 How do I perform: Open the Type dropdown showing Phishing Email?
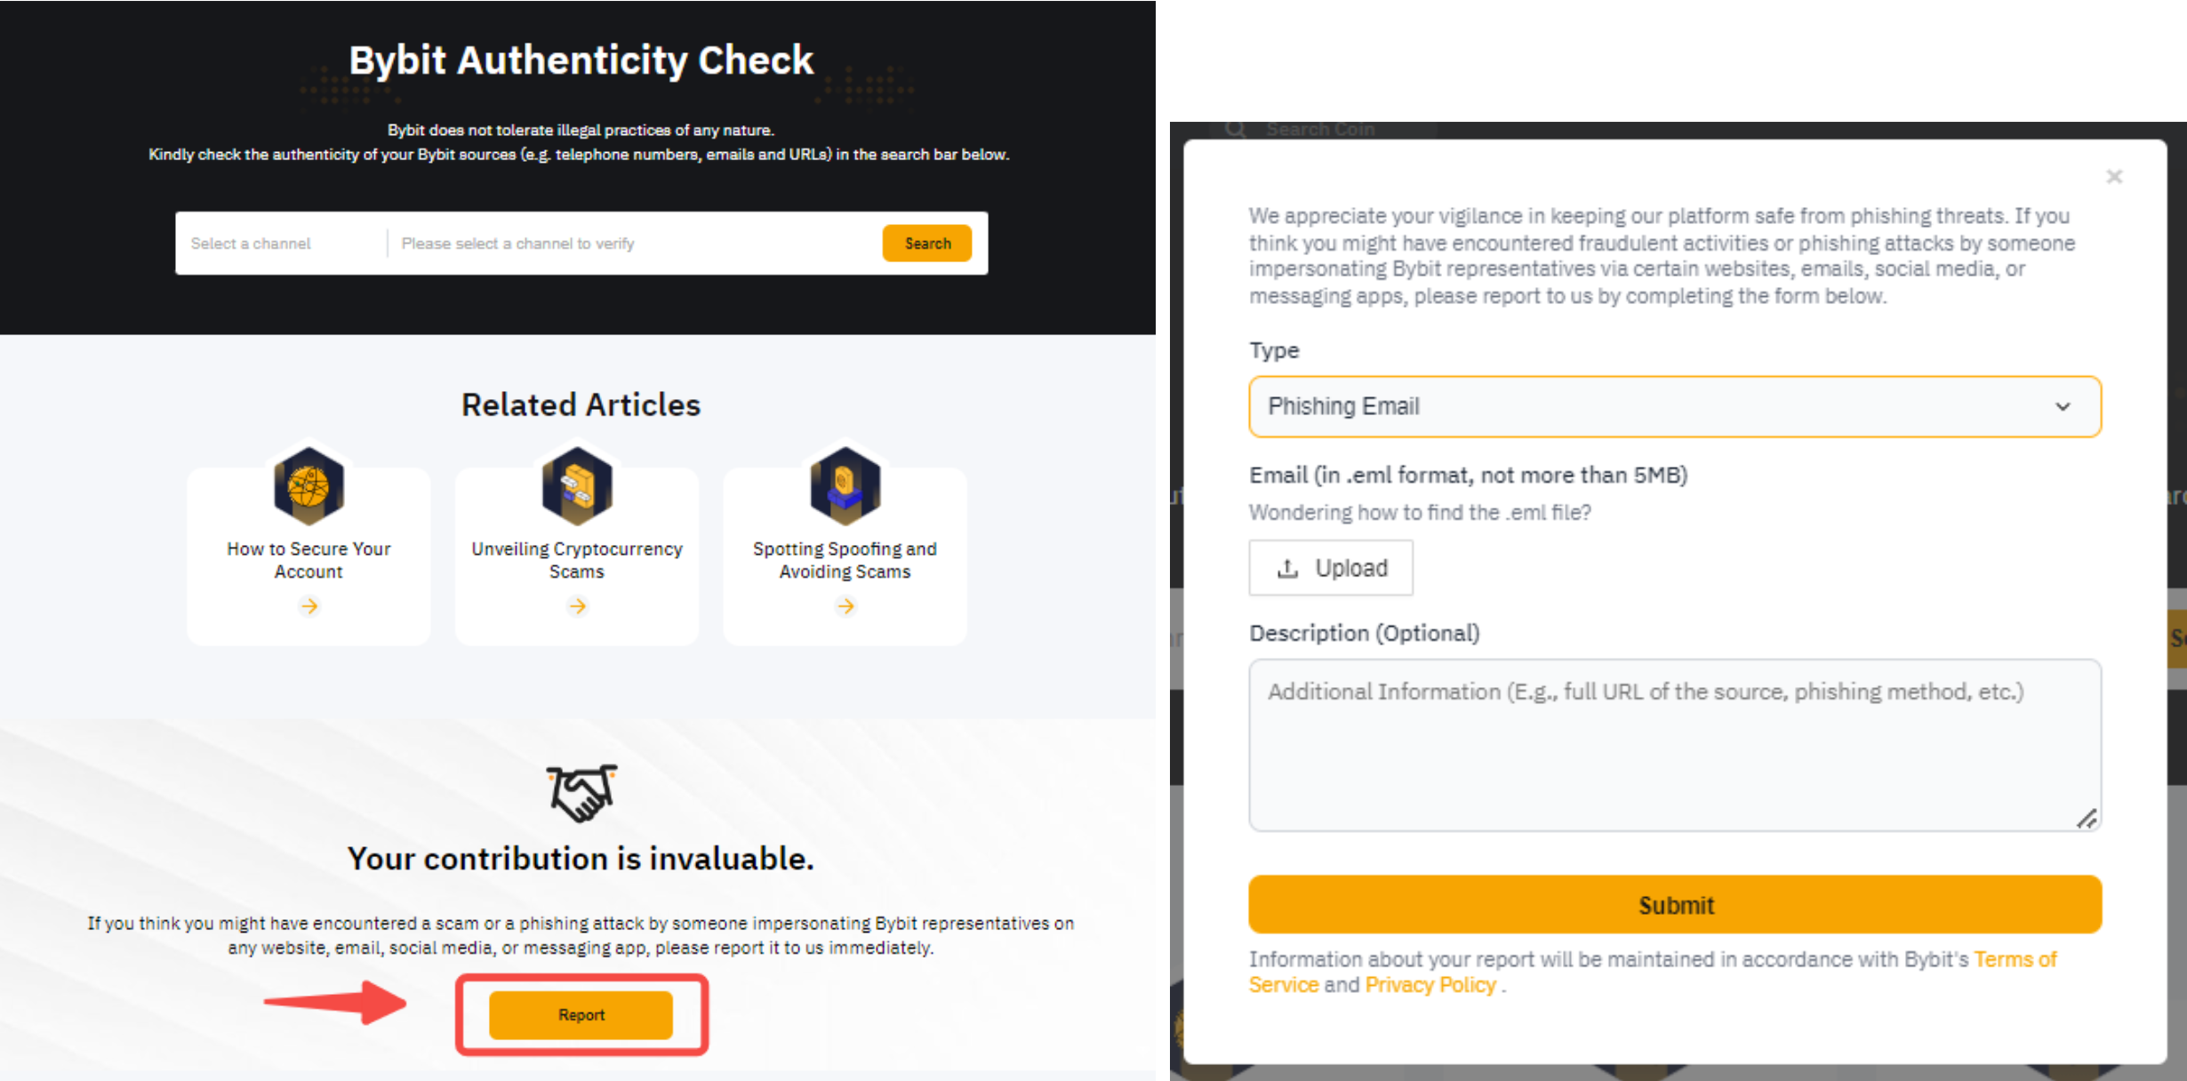1674,406
